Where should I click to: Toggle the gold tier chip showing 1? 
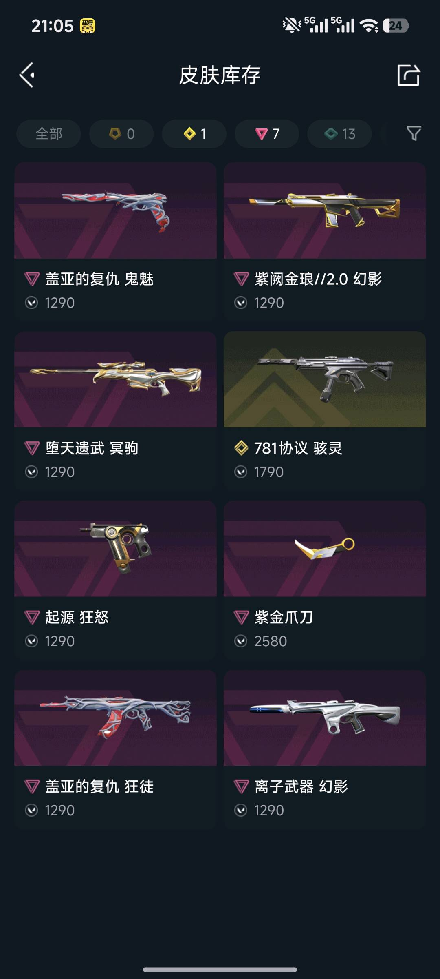(194, 134)
